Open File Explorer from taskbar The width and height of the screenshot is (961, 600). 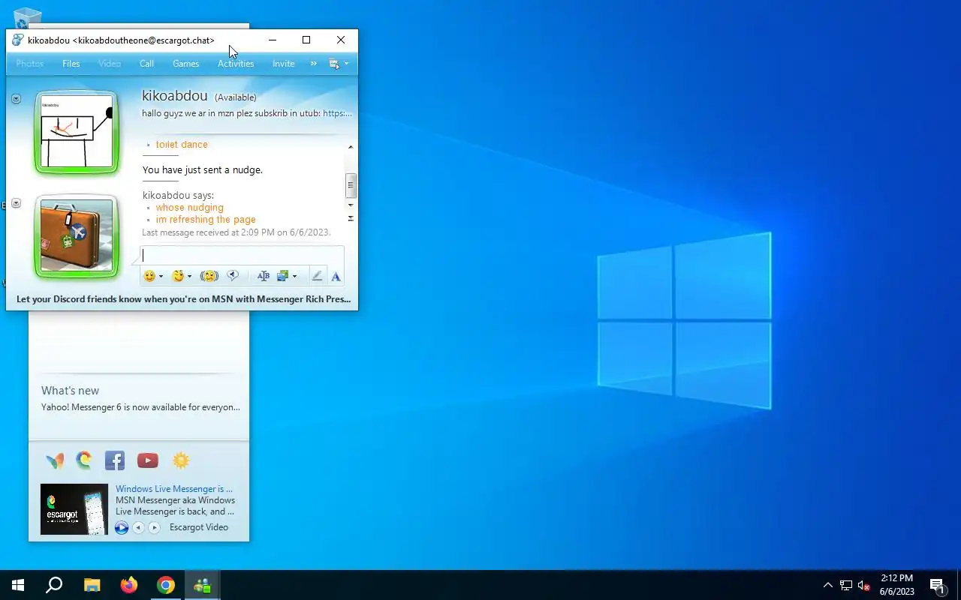92,585
